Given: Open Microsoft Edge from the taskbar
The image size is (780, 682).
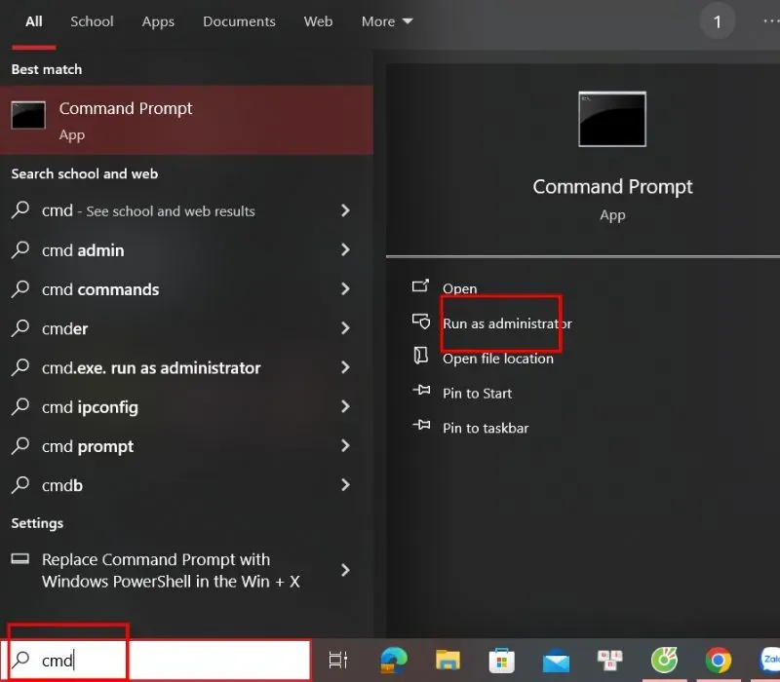Looking at the screenshot, I should pos(394,660).
